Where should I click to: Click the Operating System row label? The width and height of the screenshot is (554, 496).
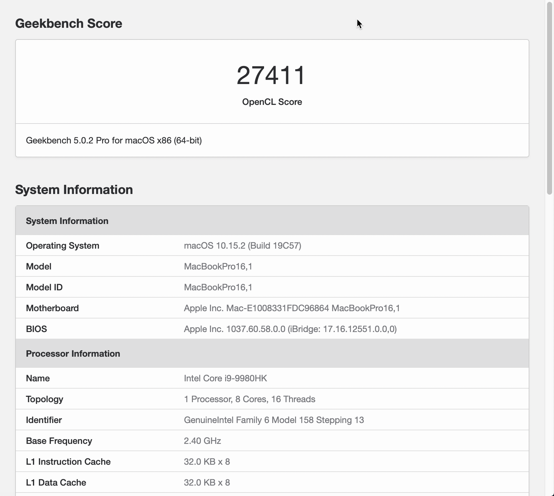(63, 245)
